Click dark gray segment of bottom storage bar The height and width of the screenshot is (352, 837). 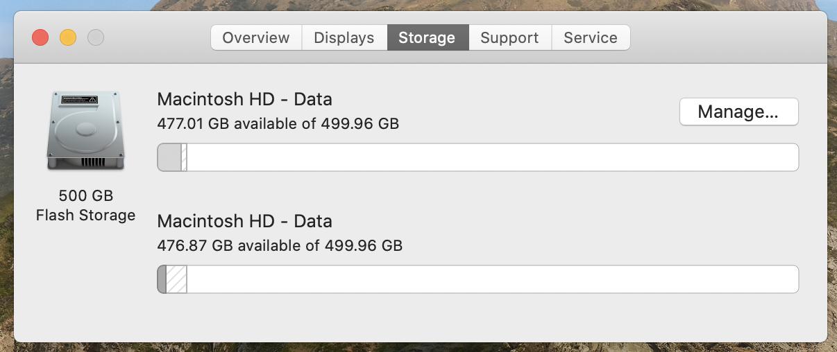[162, 279]
